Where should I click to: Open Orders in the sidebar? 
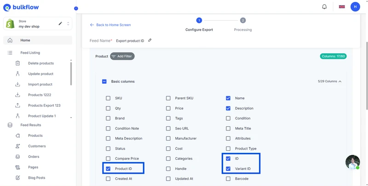34,157
